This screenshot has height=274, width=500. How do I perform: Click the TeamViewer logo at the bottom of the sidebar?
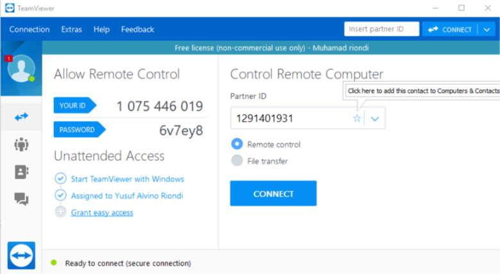coord(21,255)
